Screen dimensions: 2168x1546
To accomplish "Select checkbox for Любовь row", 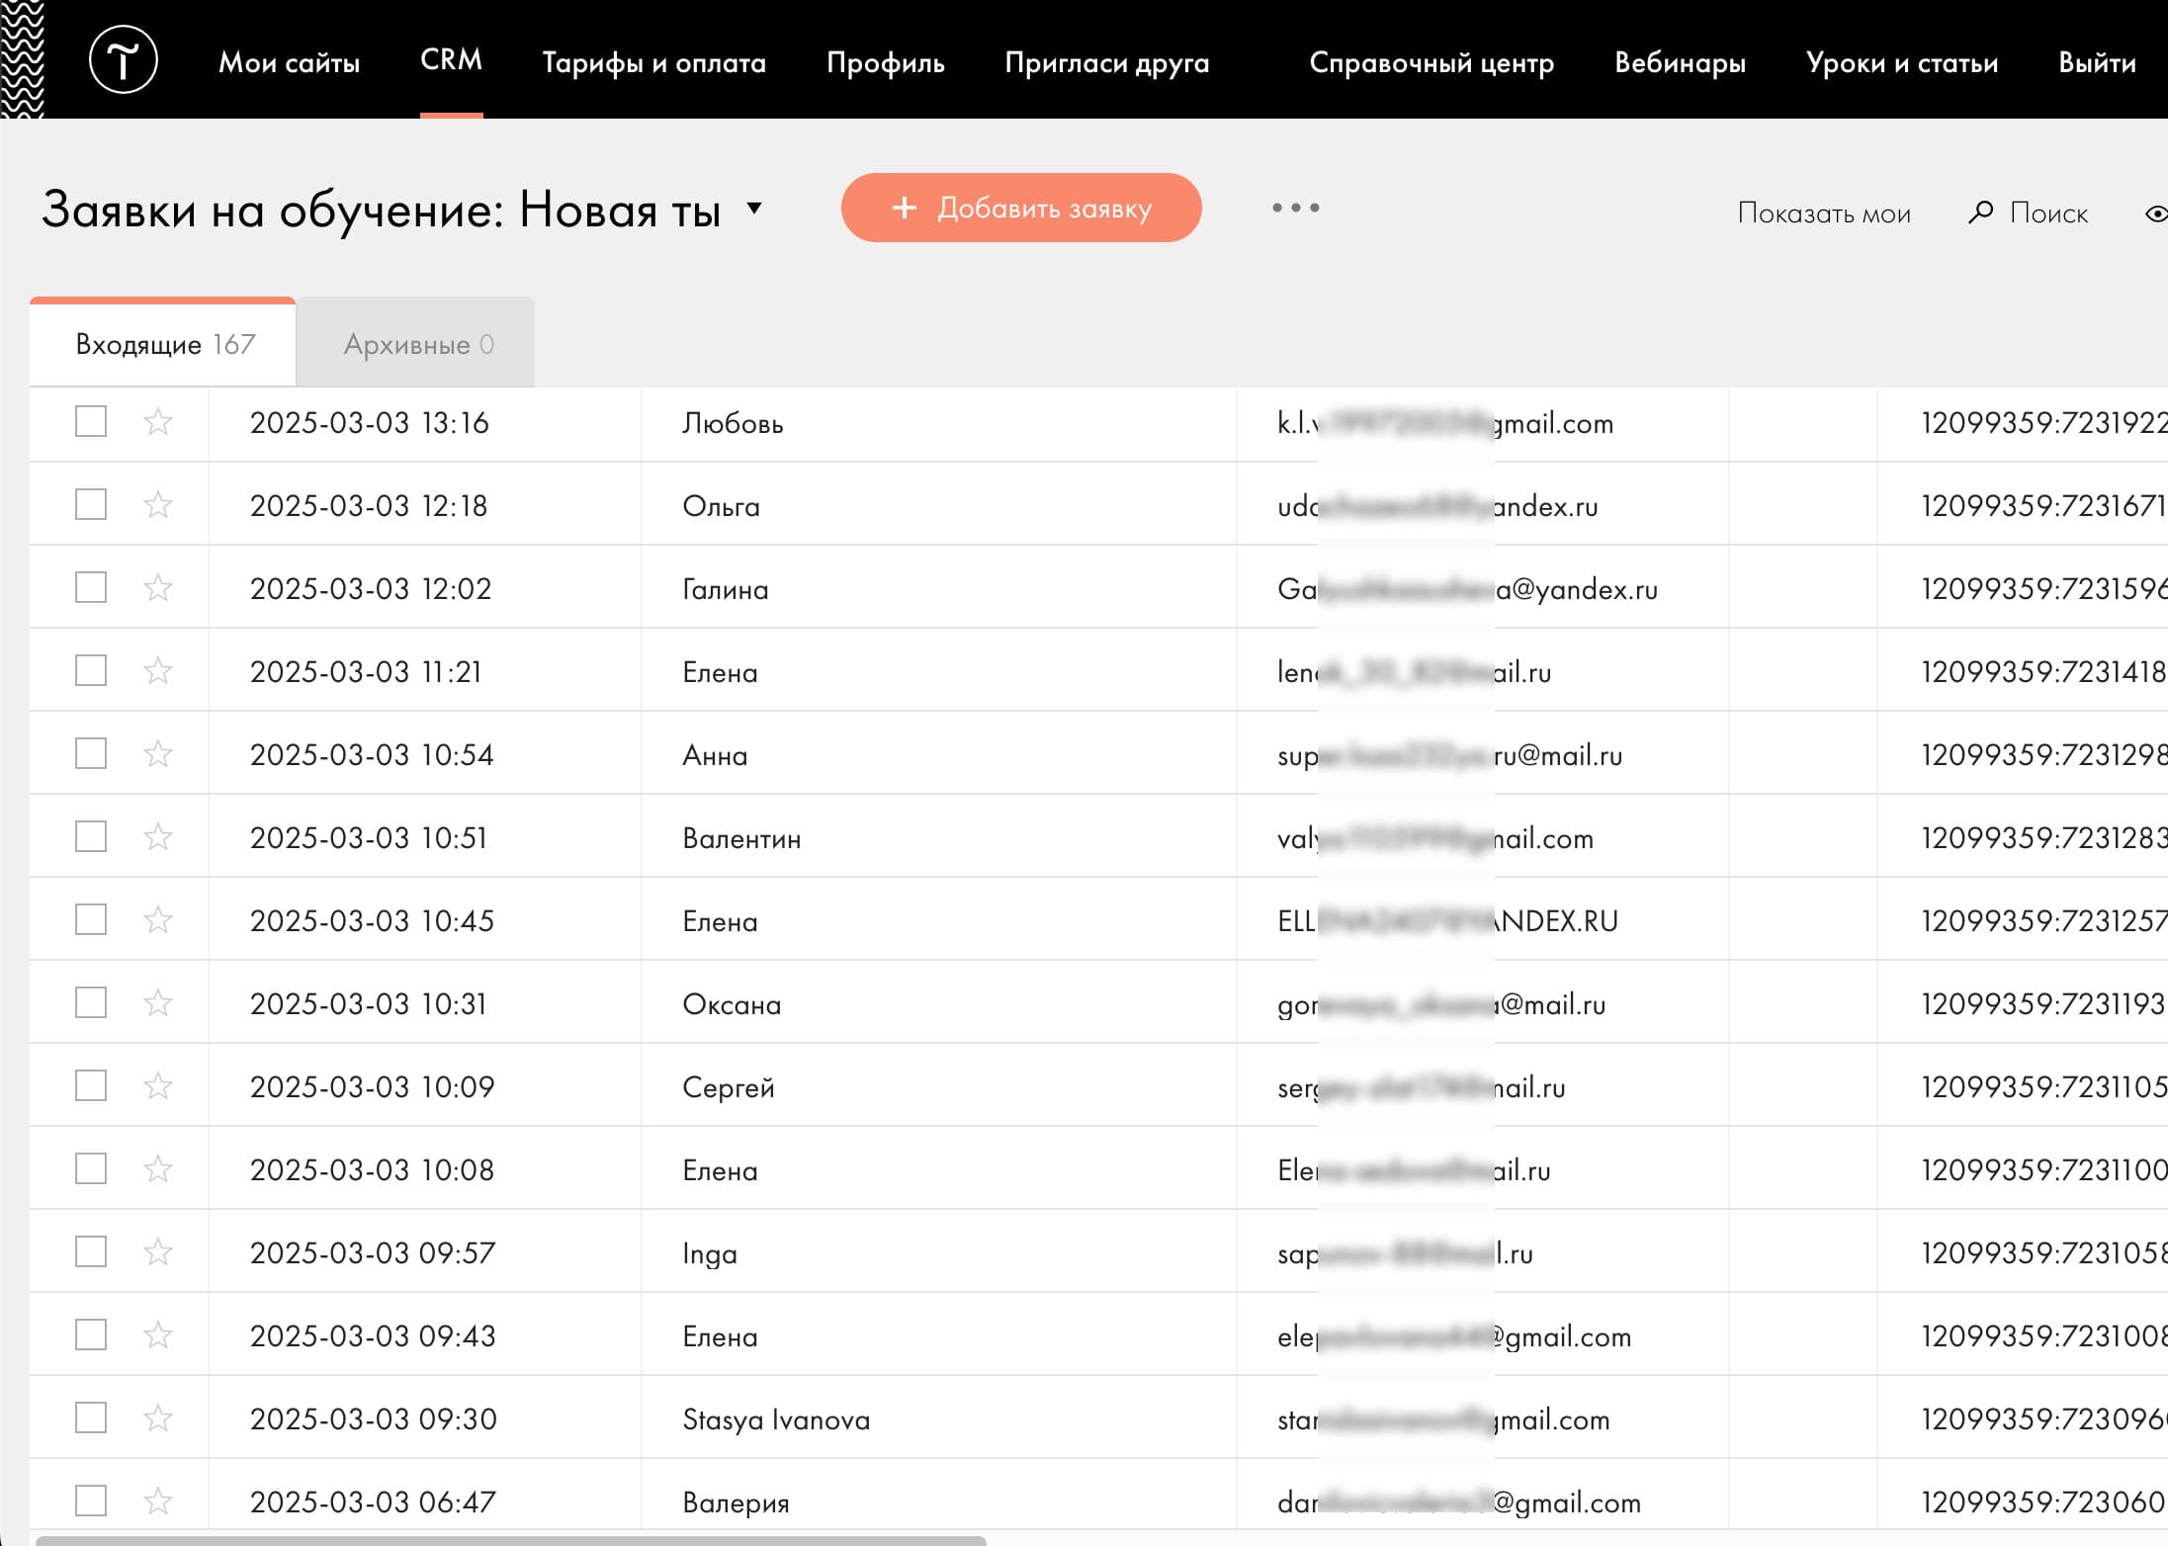I will click(91, 421).
